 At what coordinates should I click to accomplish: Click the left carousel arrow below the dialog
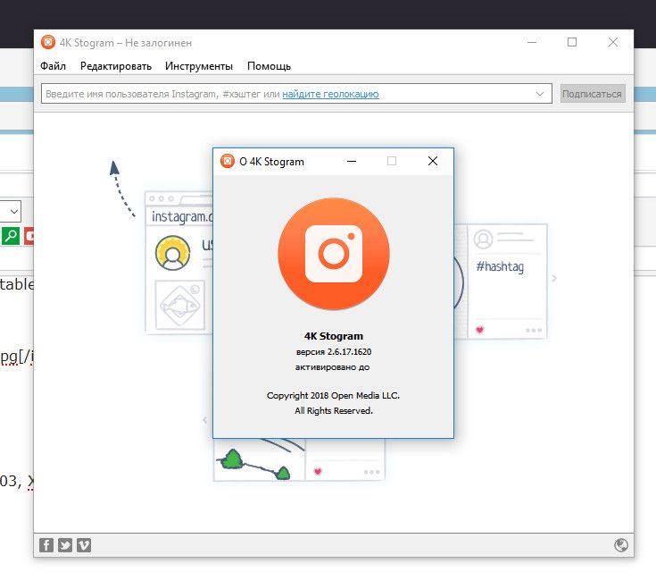pos(205,420)
